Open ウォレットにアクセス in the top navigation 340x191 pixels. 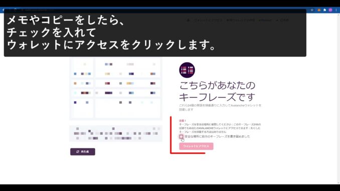(x=208, y=20)
